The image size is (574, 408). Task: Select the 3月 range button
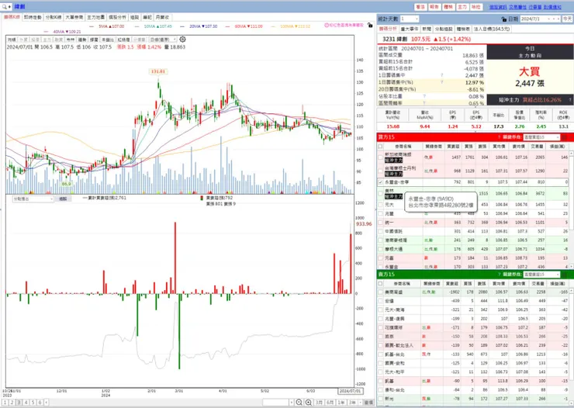[319, 403]
